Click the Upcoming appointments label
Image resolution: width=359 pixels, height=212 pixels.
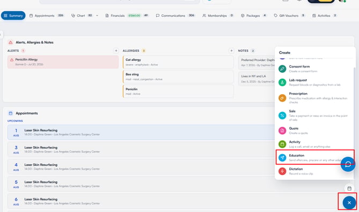coord(15,121)
